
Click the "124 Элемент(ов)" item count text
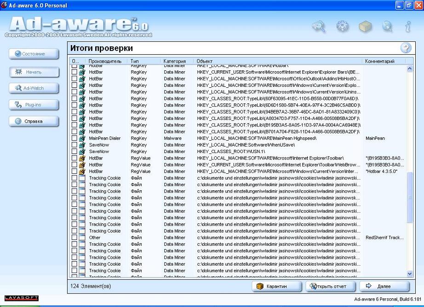[91, 286]
